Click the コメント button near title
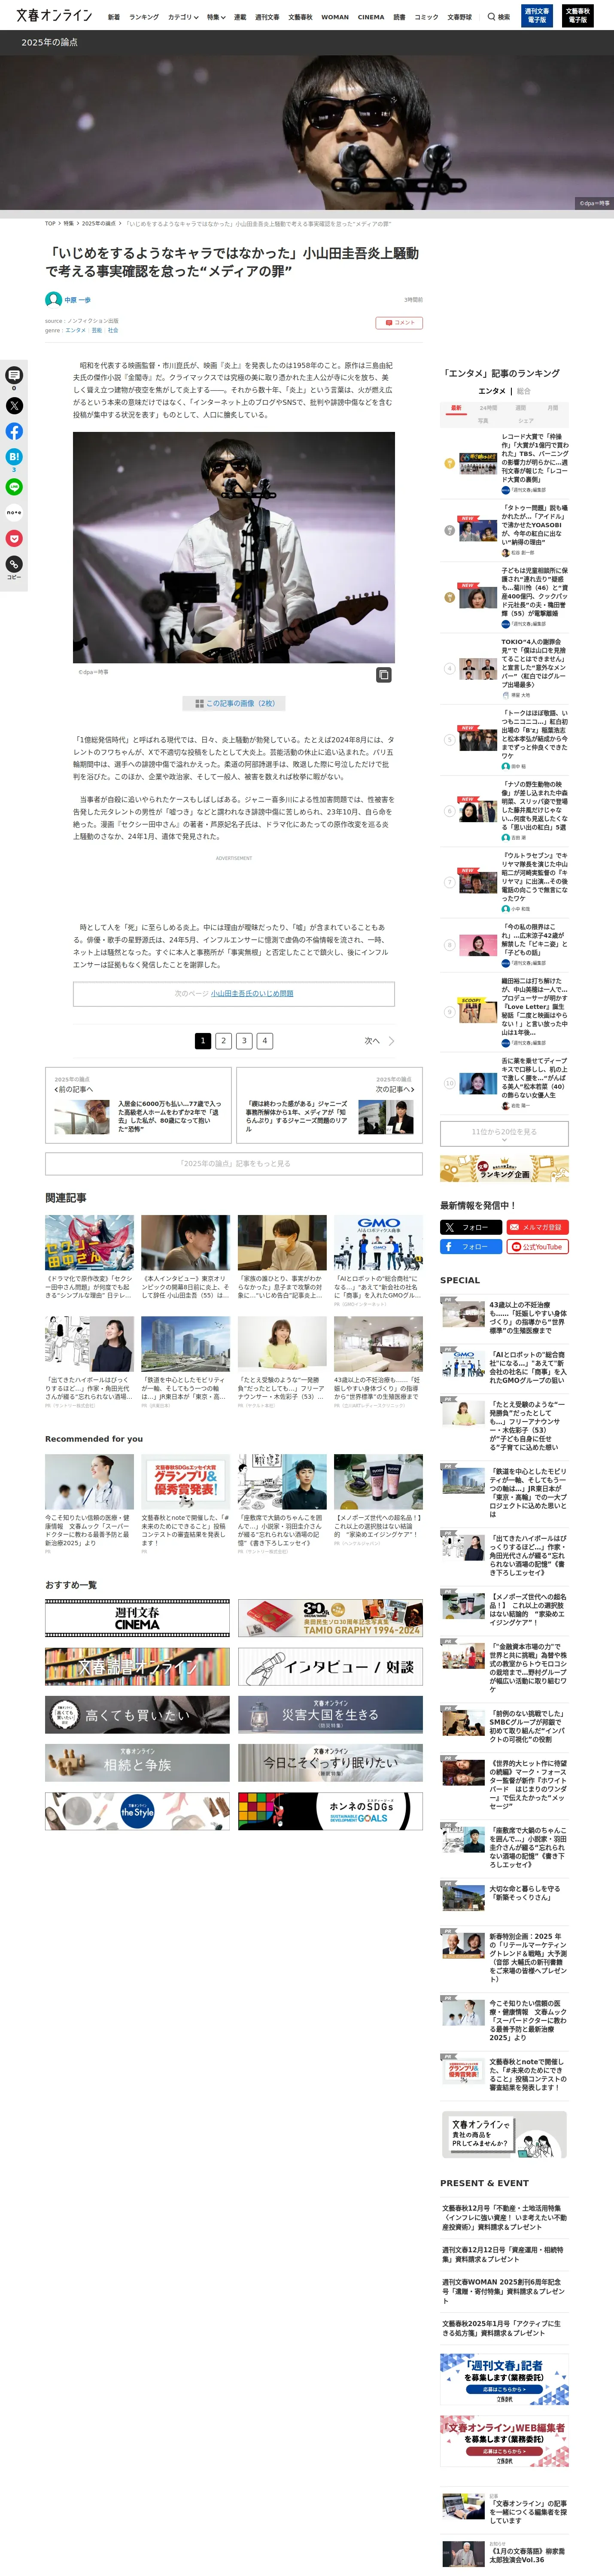The height and width of the screenshot is (2576, 614). pos(399,323)
